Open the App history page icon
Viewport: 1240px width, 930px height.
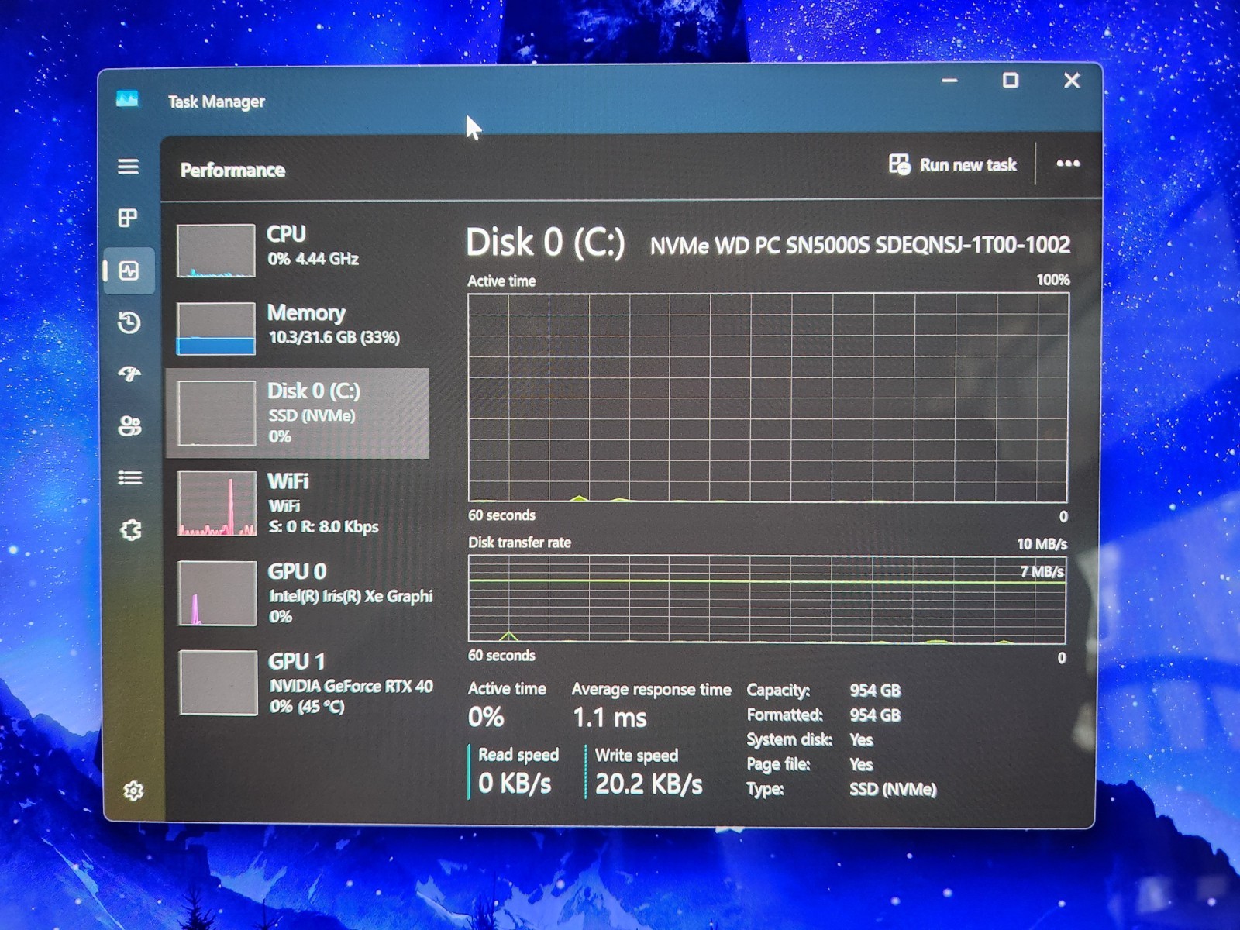129,322
